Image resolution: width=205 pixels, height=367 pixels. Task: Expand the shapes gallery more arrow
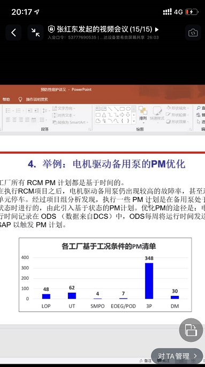point(133,121)
